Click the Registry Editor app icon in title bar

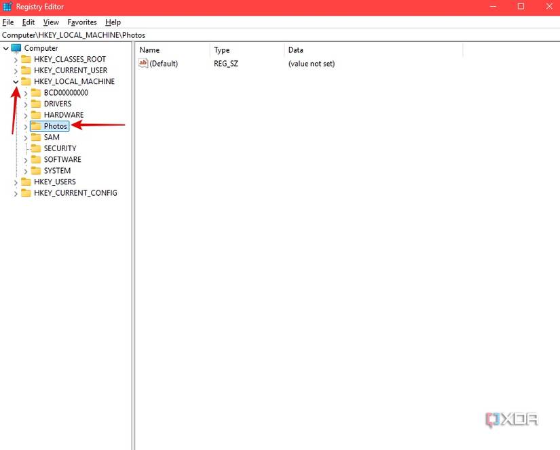pyautogui.click(x=7, y=6)
